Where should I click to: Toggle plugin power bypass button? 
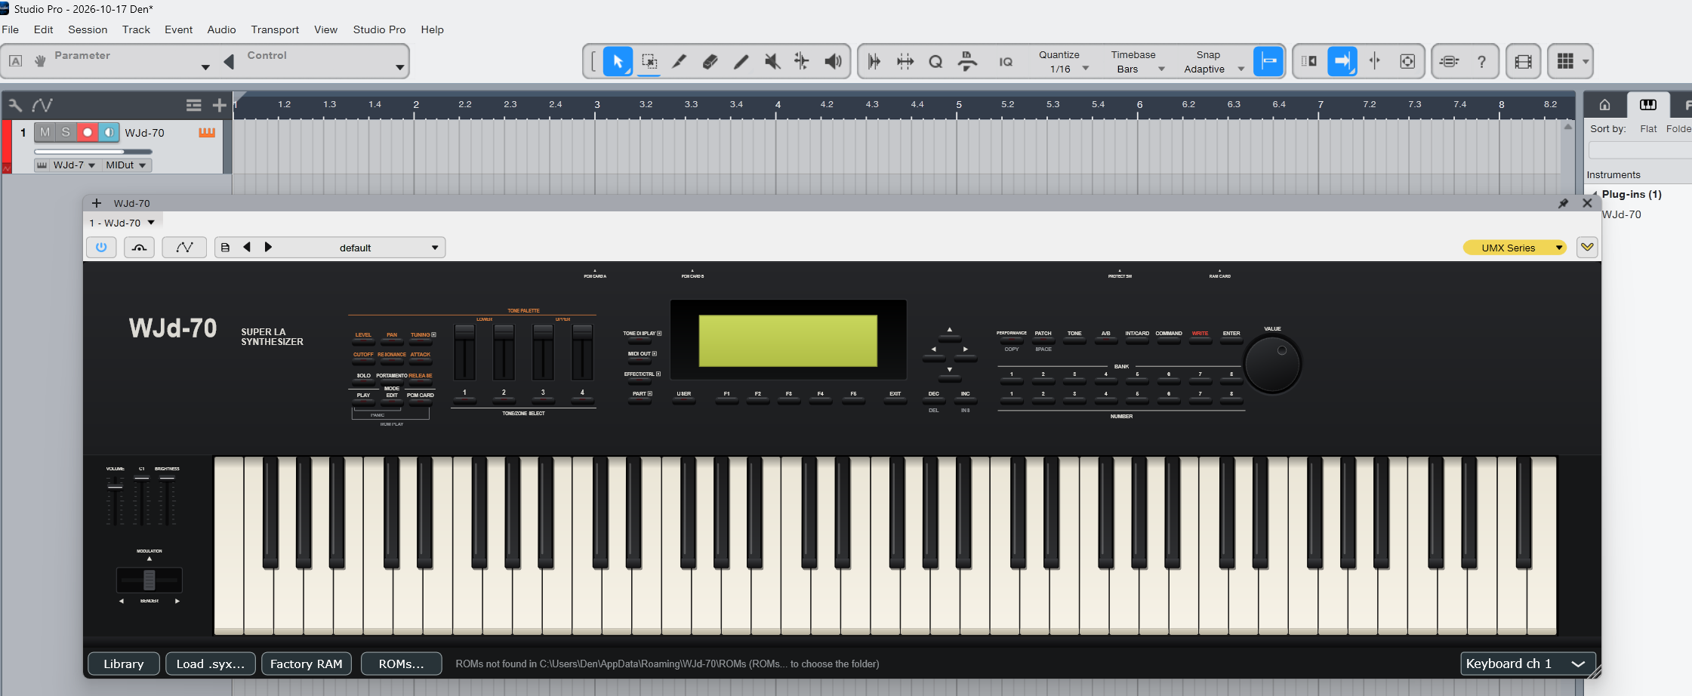pyautogui.click(x=101, y=248)
